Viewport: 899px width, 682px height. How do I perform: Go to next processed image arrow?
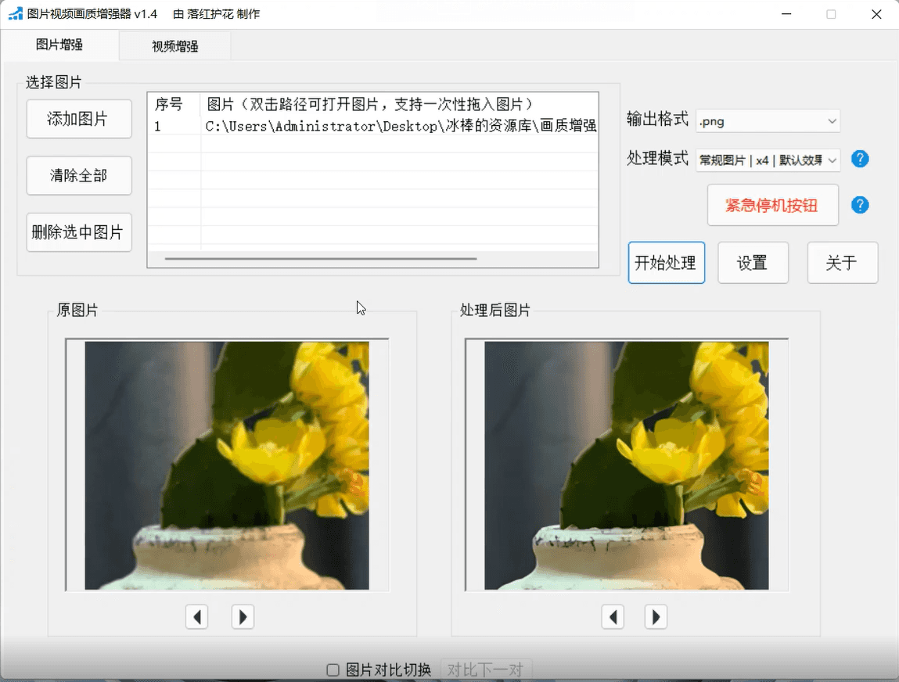pyautogui.click(x=656, y=617)
